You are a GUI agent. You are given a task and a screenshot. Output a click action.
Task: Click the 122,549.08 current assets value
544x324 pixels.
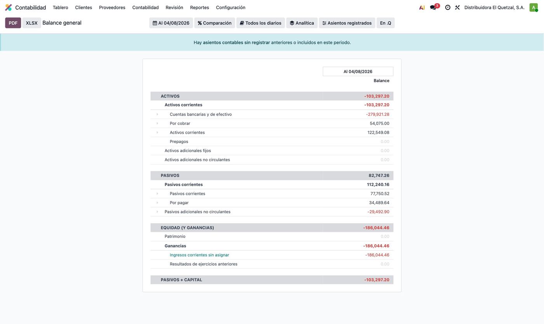tap(378, 133)
